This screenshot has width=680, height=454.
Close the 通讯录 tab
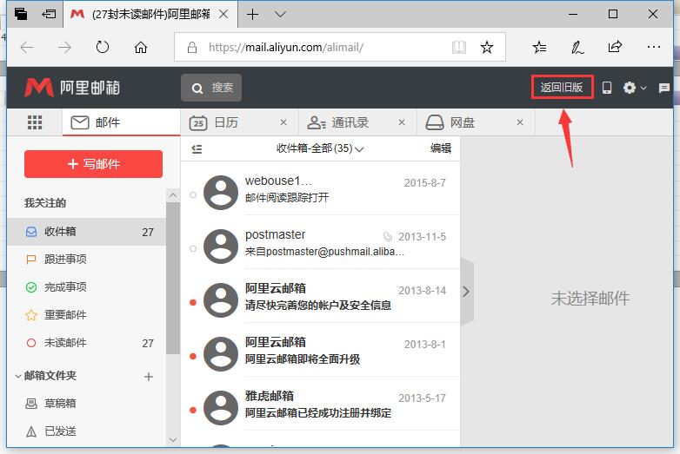coord(402,122)
